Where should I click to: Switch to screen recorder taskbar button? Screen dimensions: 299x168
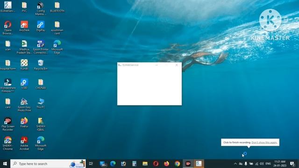[x=188, y=164]
